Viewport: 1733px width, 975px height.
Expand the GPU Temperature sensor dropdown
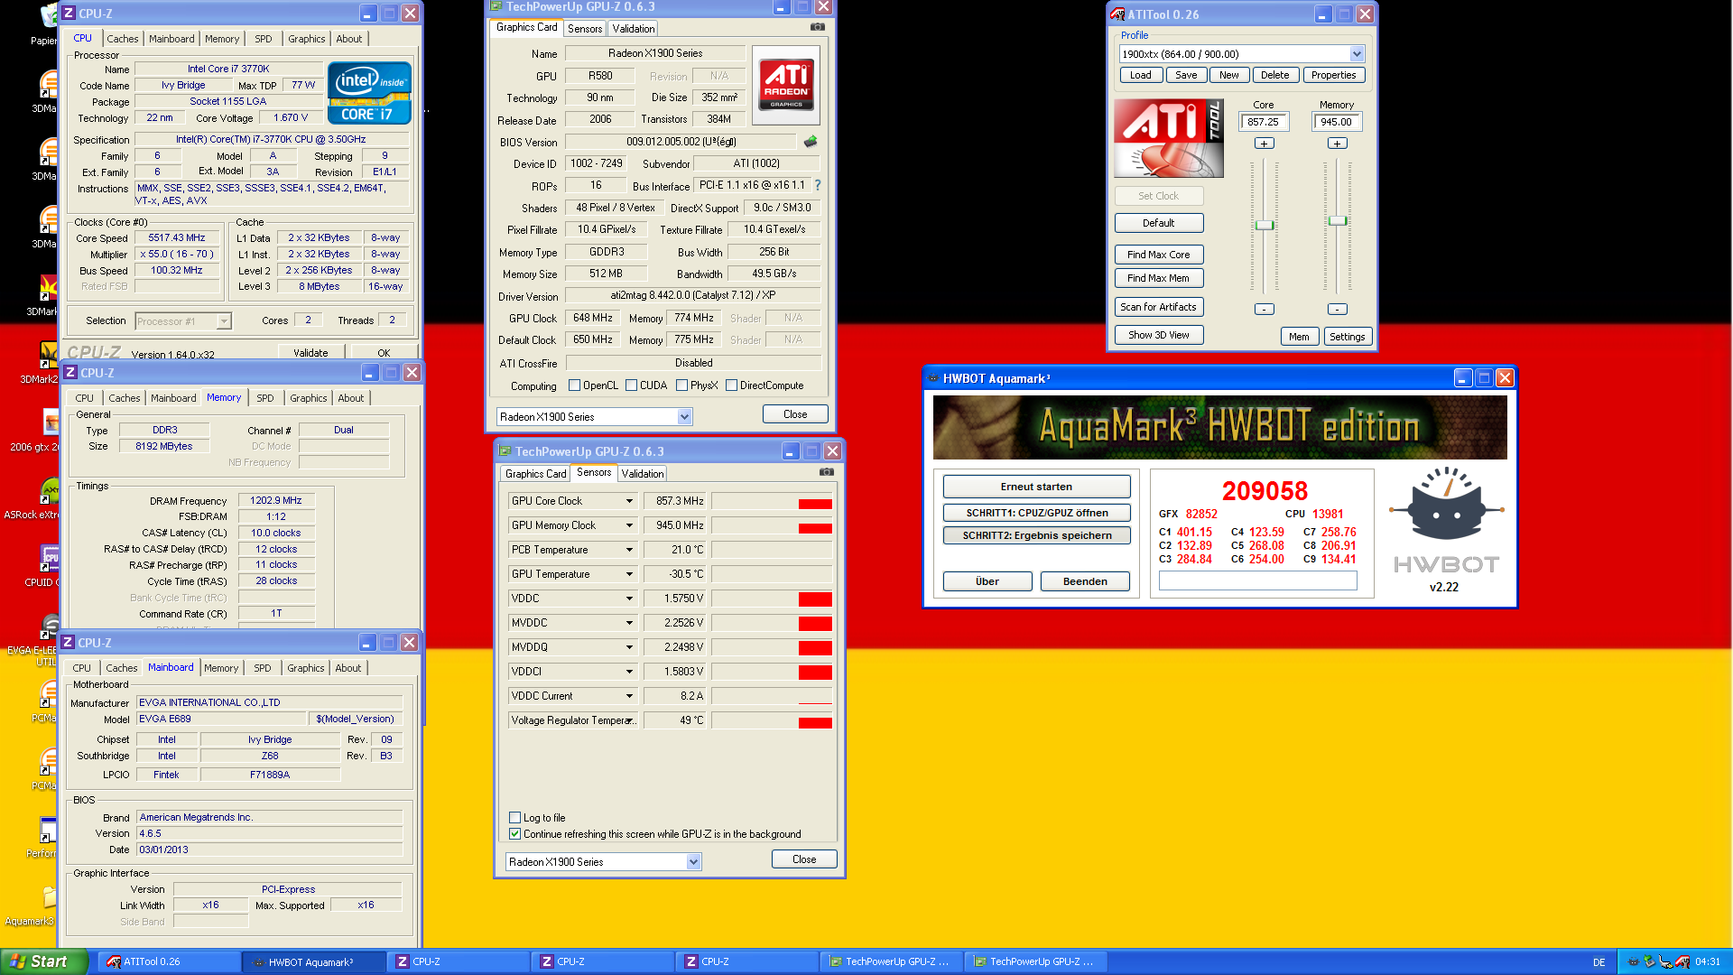coord(629,574)
